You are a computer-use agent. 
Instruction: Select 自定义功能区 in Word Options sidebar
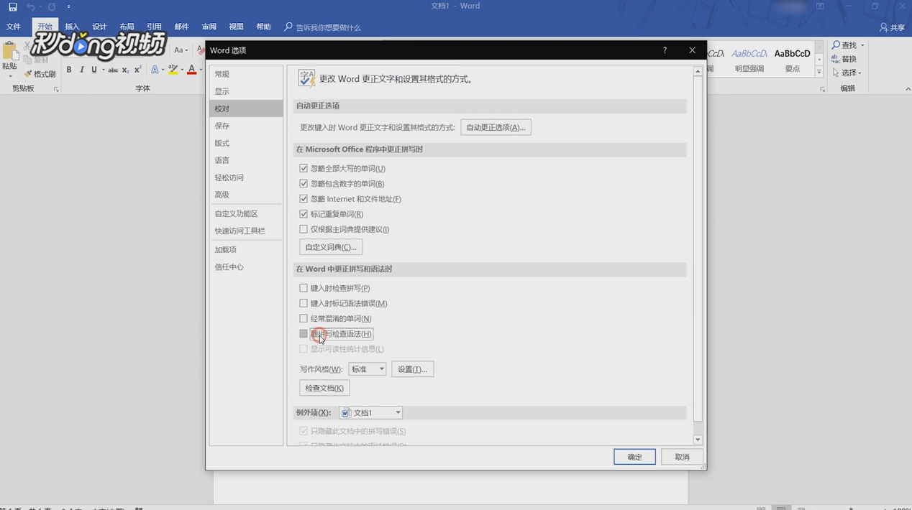coord(246,214)
